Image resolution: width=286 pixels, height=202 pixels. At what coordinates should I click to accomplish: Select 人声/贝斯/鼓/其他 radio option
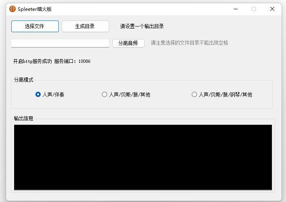126,94
